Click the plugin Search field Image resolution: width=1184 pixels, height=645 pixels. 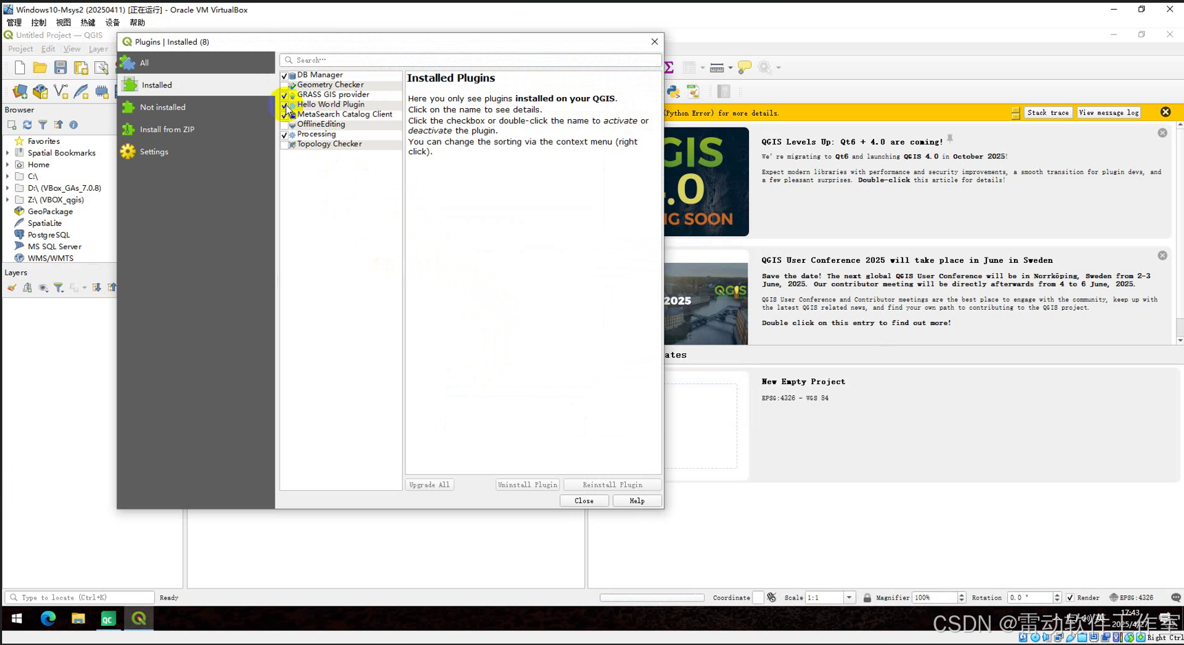471,60
